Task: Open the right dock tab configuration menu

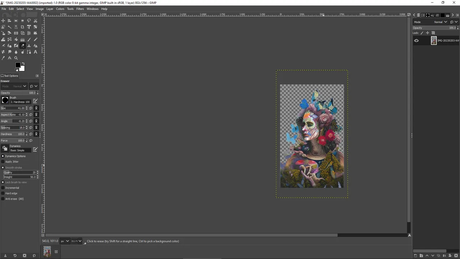Action: (457, 15)
